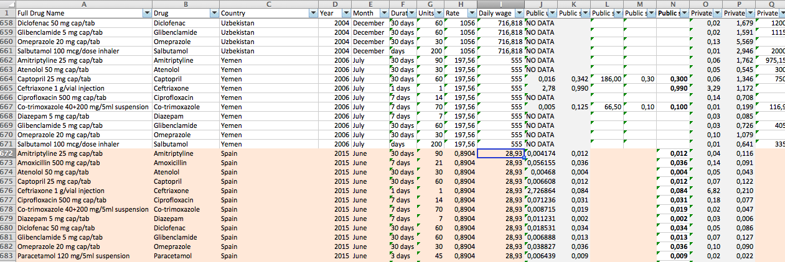Open the filter dropdown in column J

(x=552, y=13)
